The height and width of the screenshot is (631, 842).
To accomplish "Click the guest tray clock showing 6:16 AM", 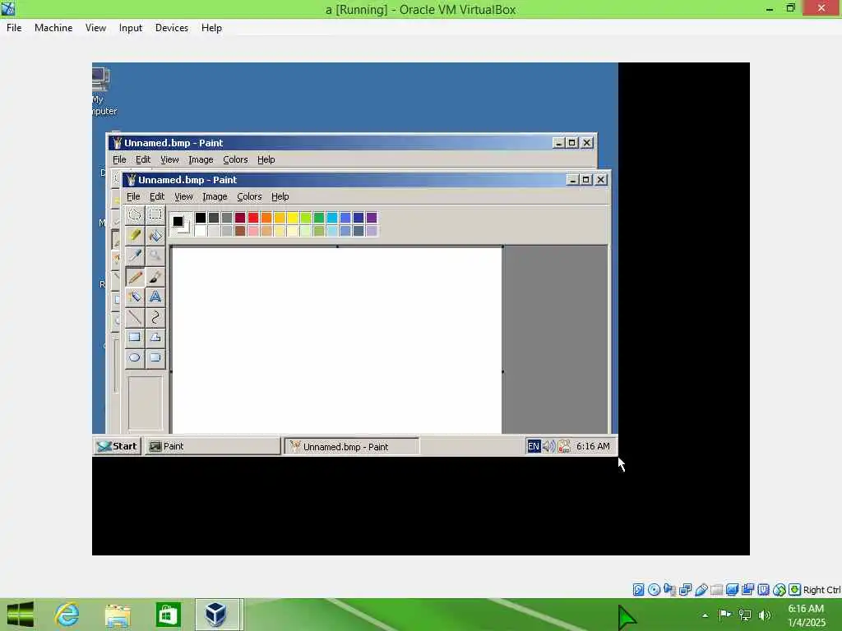I will [593, 446].
